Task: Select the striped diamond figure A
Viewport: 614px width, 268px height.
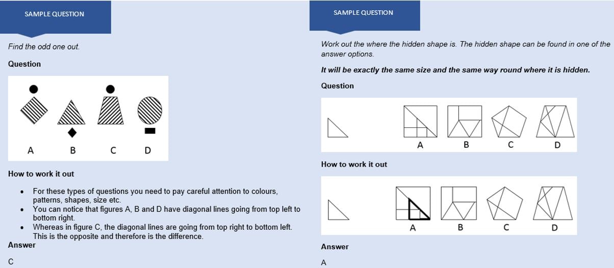Action: point(34,109)
